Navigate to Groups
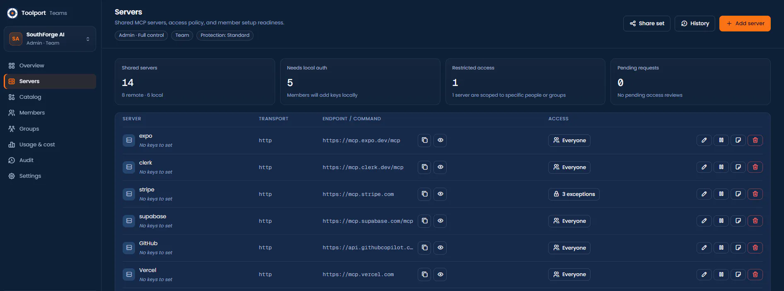Screen dimensions: 784x291 (x=50, y=129)
